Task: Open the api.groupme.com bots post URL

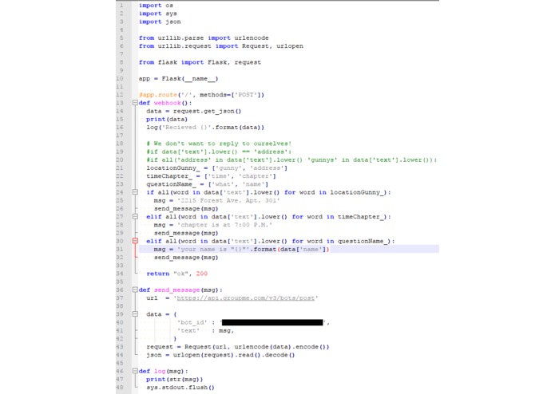Action: pos(246,298)
